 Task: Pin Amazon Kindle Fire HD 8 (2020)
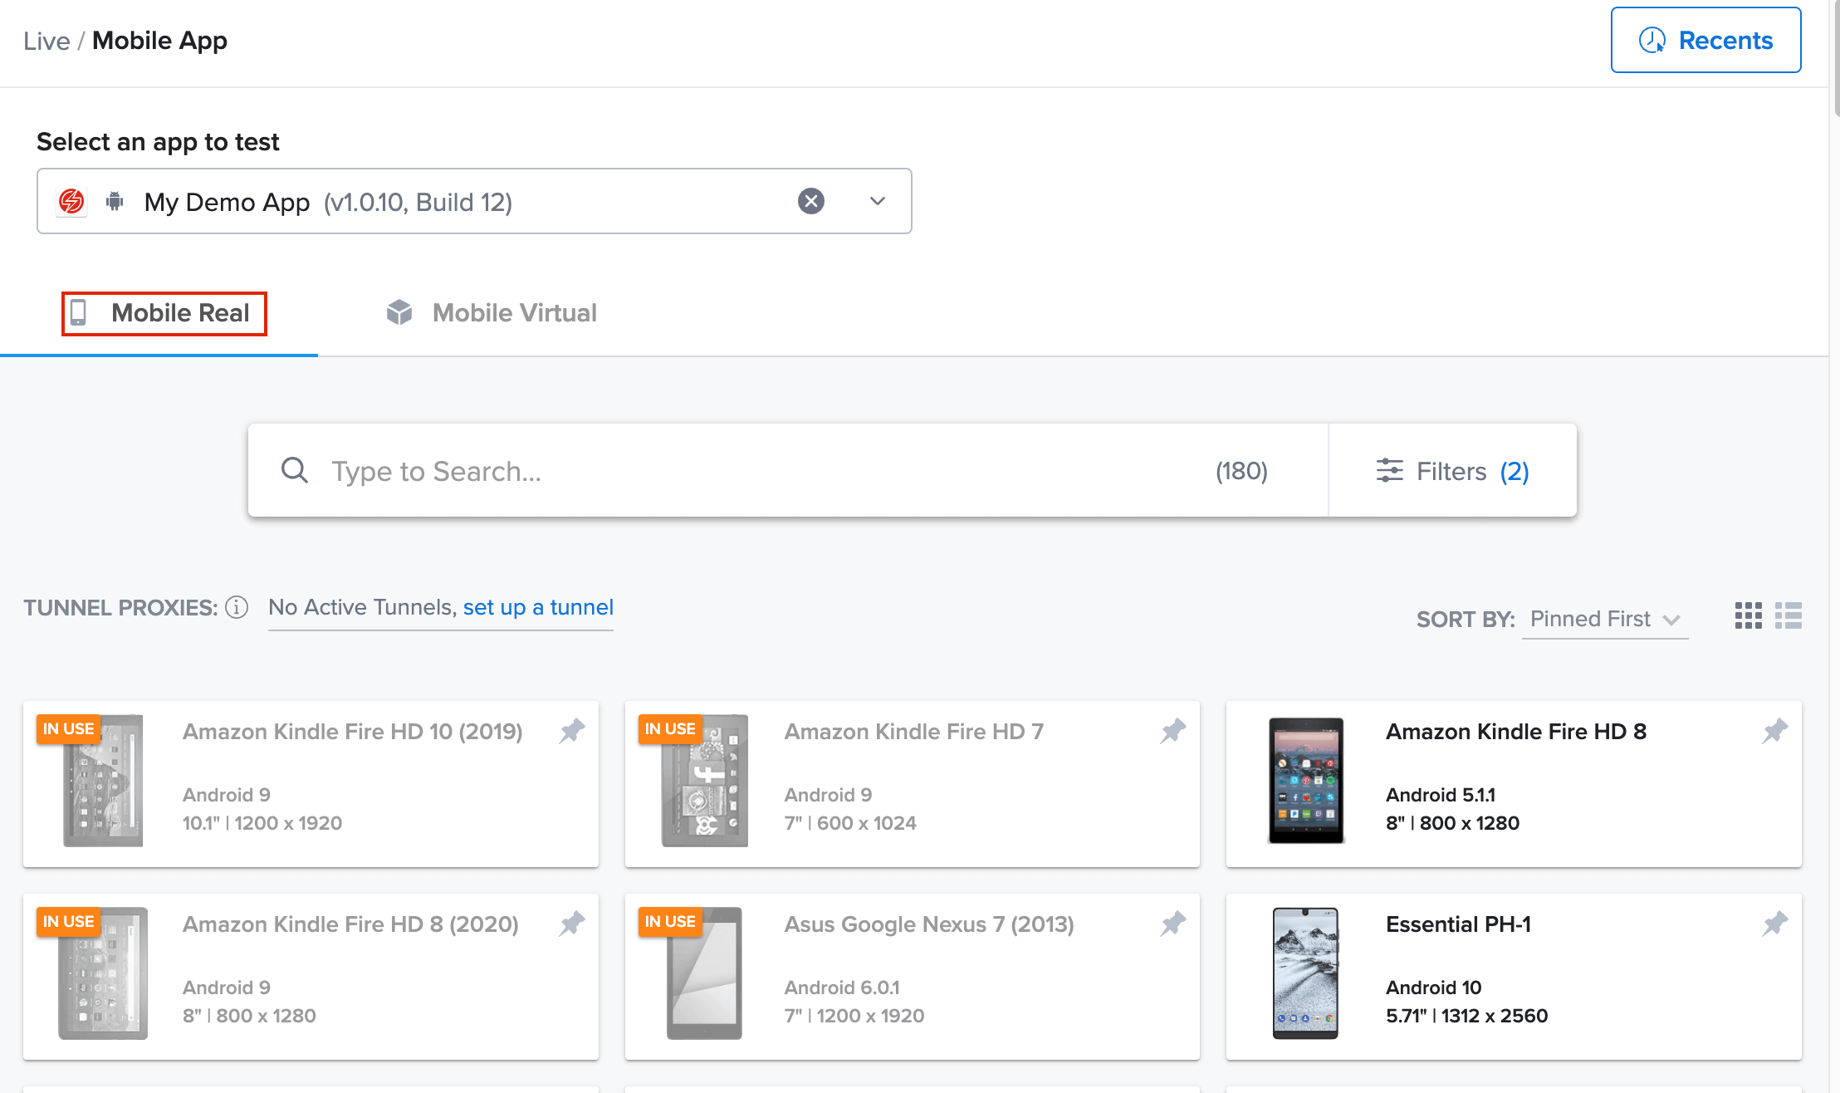[571, 924]
